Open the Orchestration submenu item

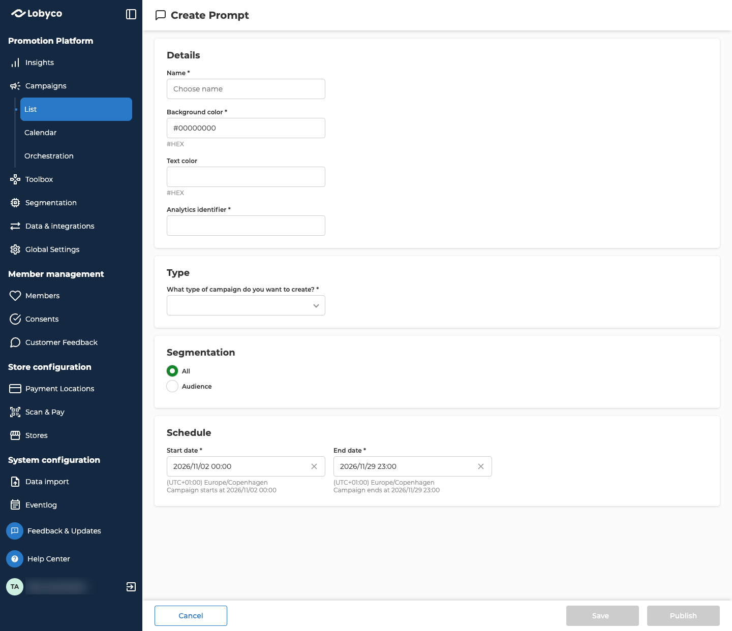pos(76,156)
